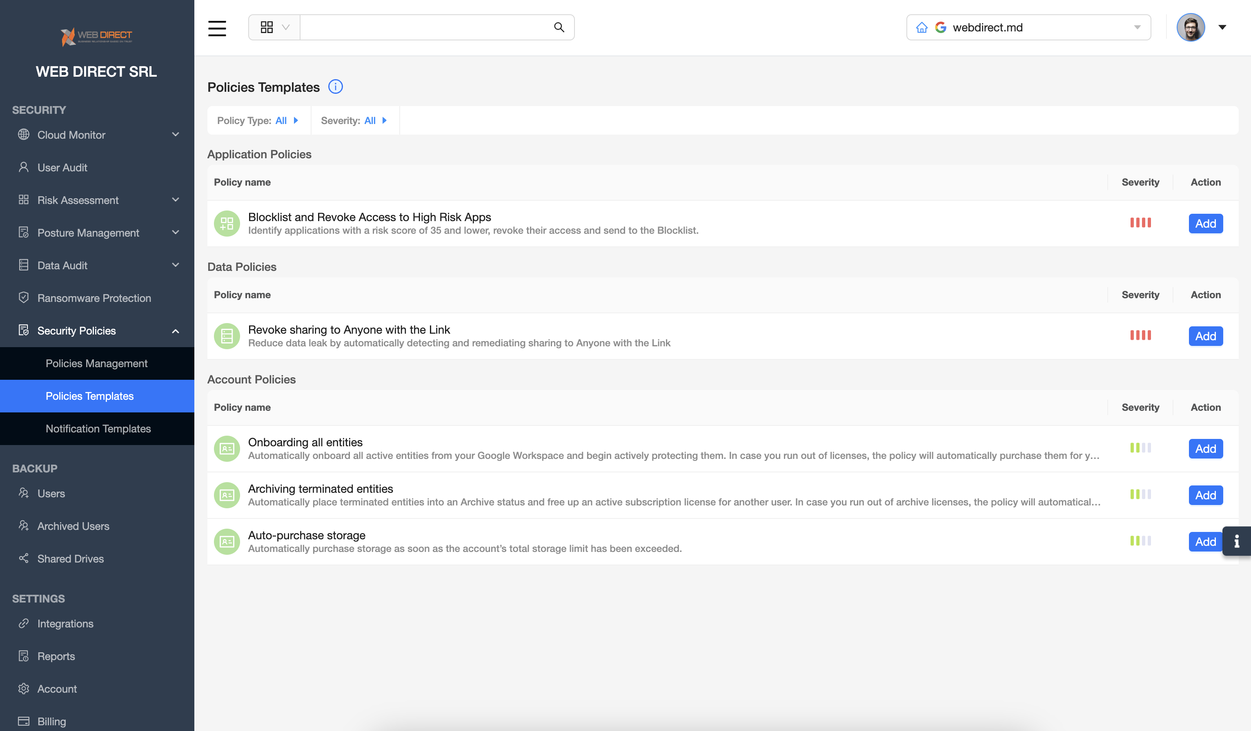The width and height of the screenshot is (1251, 731).
Task: Add the Auto-purchase storage policy
Action: (1205, 542)
